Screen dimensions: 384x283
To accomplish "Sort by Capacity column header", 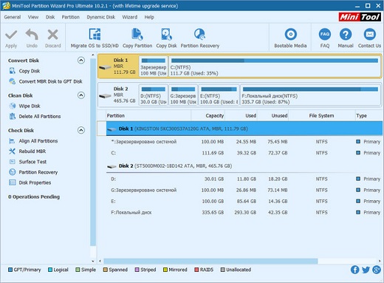I will (208, 115).
